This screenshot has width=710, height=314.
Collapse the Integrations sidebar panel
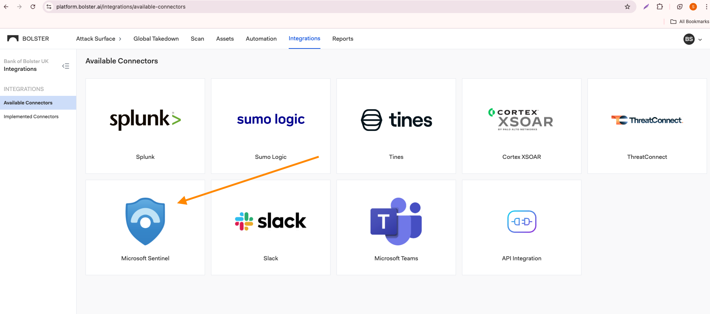pos(66,66)
